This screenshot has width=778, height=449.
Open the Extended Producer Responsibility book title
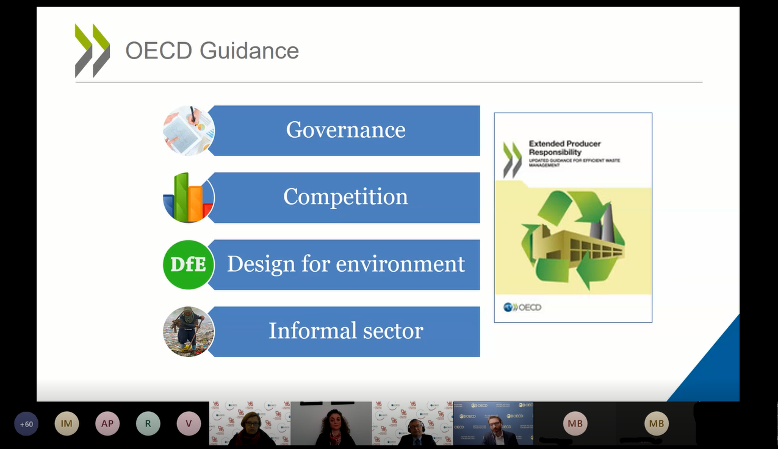point(564,147)
